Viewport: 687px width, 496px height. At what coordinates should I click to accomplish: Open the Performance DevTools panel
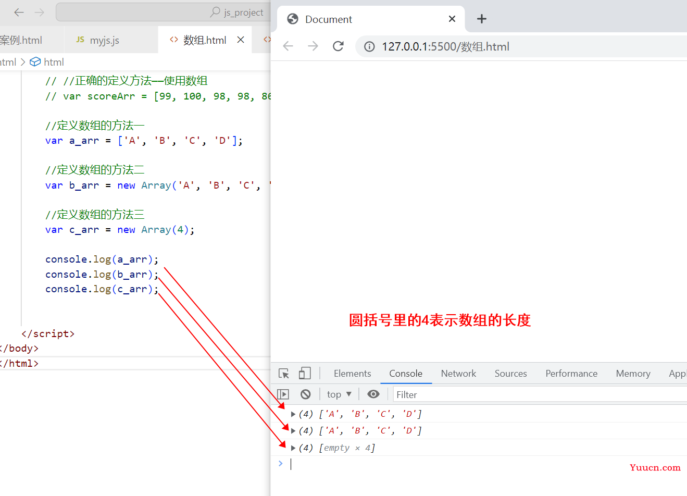tap(571, 374)
